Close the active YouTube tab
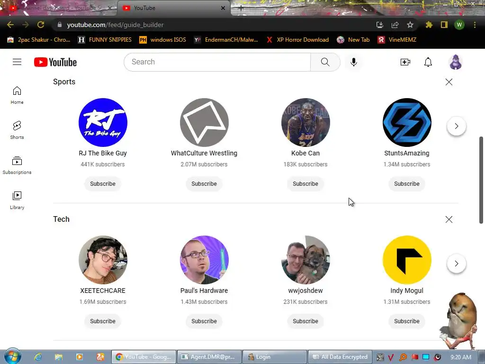The image size is (485, 364). pyautogui.click(x=223, y=8)
